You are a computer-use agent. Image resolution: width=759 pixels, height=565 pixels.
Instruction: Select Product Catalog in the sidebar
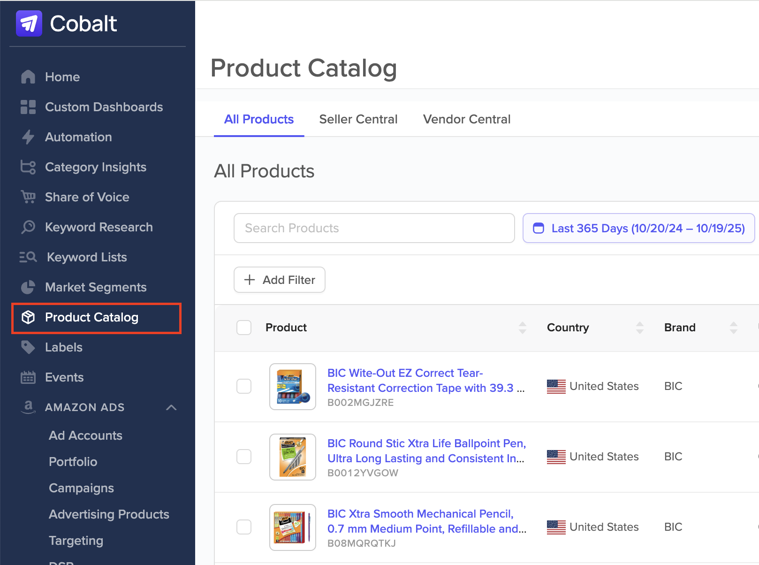(97, 318)
